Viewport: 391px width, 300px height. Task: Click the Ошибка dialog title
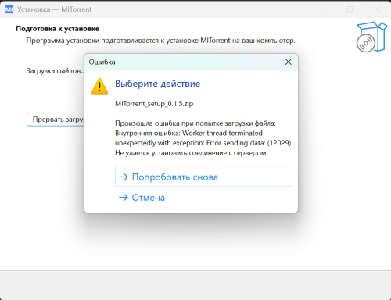point(102,62)
